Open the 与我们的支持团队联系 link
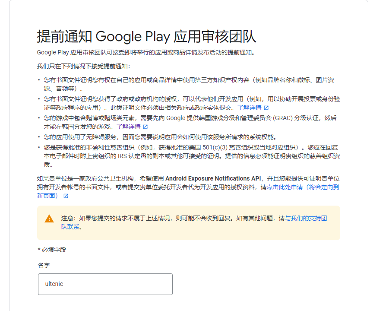Screen dimensions: 389x311 click(x=306, y=219)
